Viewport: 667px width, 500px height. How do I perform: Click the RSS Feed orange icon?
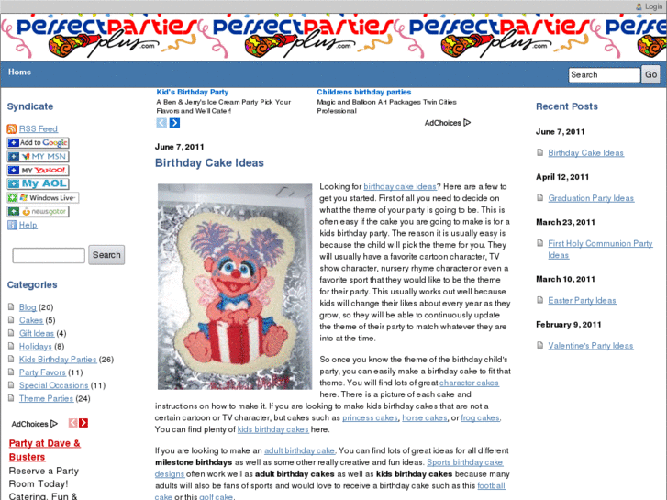(12, 129)
